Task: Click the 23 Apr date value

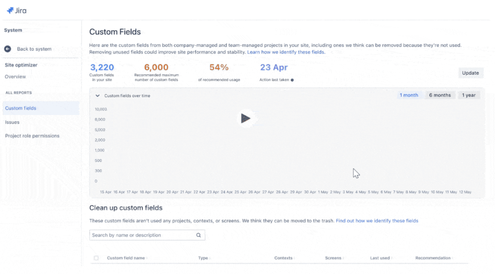Action: pos(274,67)
